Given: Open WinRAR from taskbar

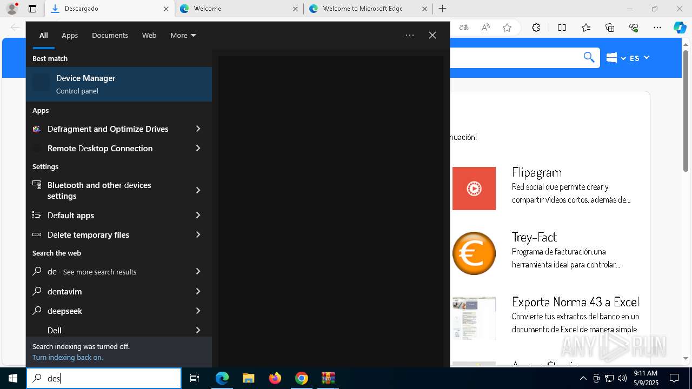Looking at the screenshot, I should coord(328,378).
